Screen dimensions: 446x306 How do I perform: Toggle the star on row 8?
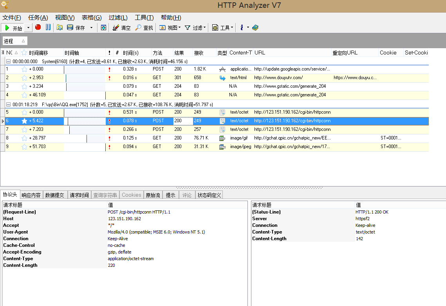24,138
